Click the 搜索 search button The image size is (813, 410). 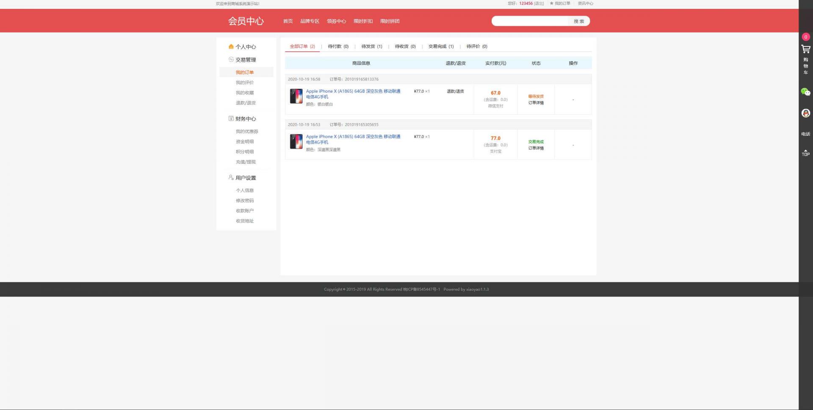[x=578, y=21]
